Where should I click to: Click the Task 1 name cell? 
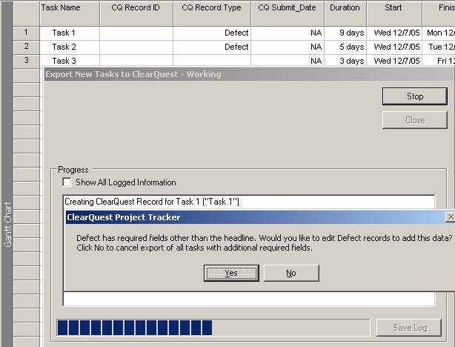[x=70, y=33]
